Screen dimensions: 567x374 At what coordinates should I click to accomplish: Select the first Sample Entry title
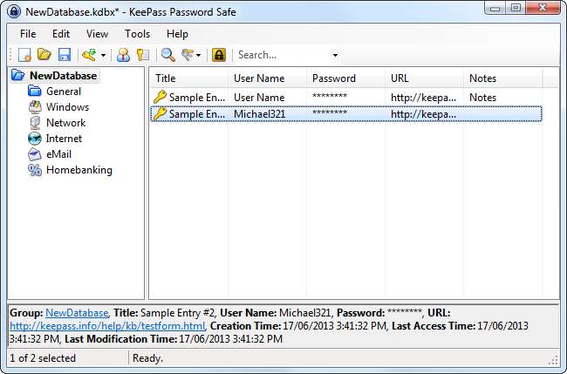[197, 98]
